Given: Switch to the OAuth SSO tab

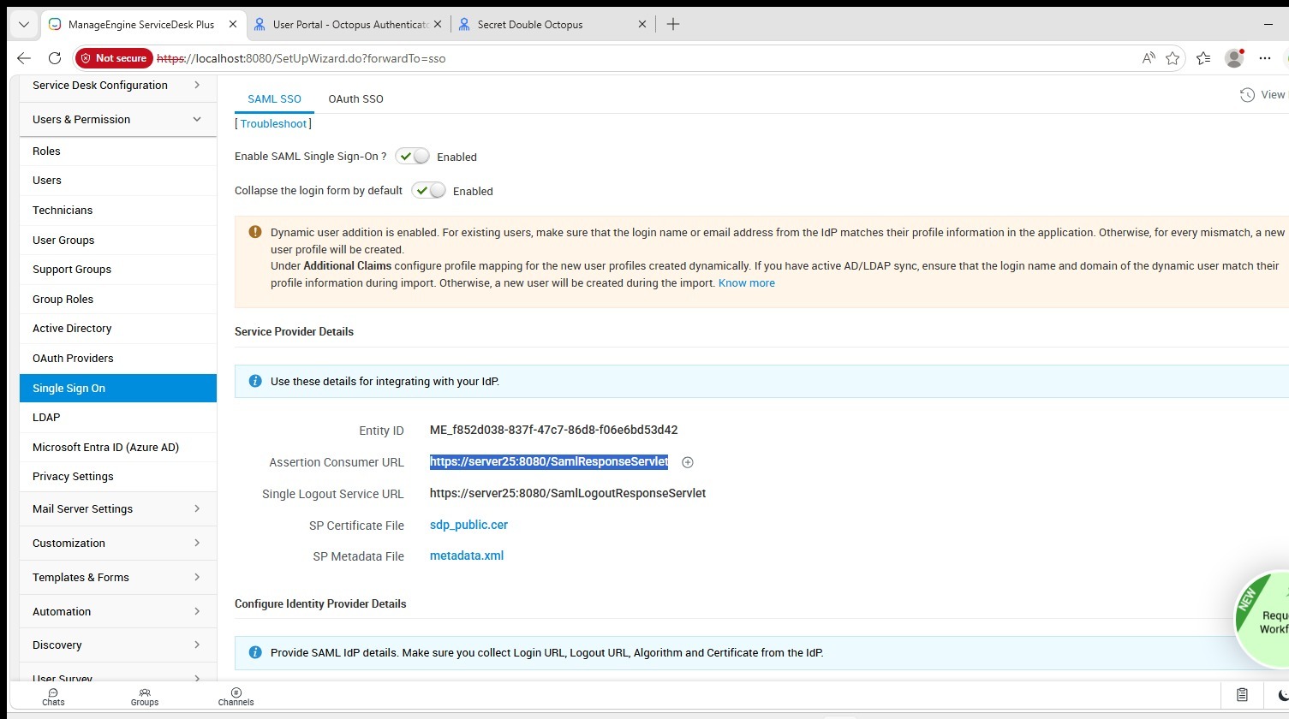Looking at the screenshot, I should point(355,99).
